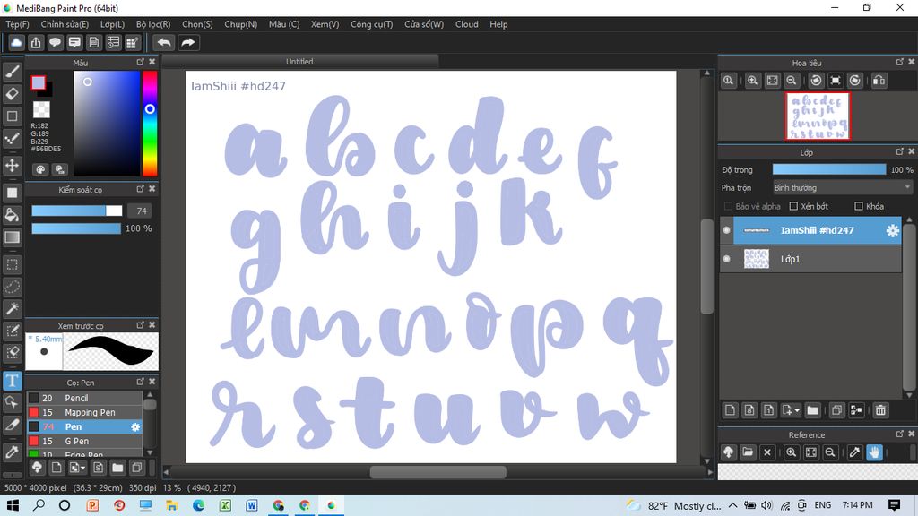Select the Gradient tool
The image size is (918, 516).
(x=13, y=236)
